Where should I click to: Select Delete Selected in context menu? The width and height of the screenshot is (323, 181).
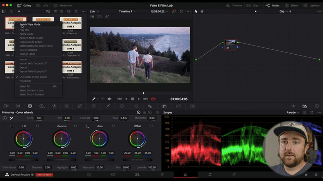(28, 50)
